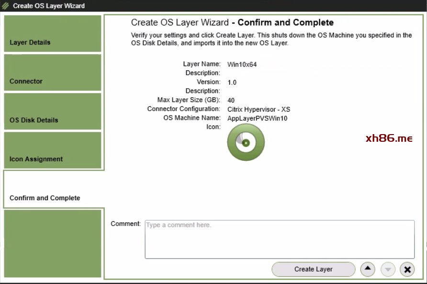Screen dimensions: 427x284
Task: Click the Create OS Layer Wizard logo icon
Action: pos(6,6)
